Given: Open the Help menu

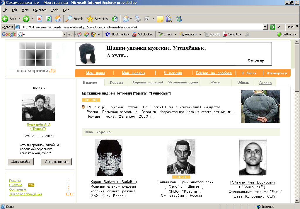Looking at the screenshot, I should click(x=66, y=10).
